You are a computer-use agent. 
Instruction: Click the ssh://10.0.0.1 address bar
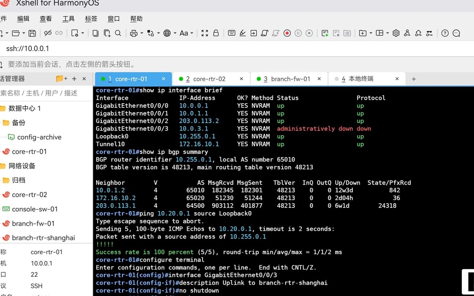pos(237,49)
